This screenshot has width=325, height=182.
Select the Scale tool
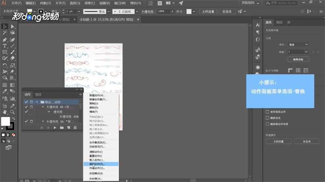[x=13, y=65]
